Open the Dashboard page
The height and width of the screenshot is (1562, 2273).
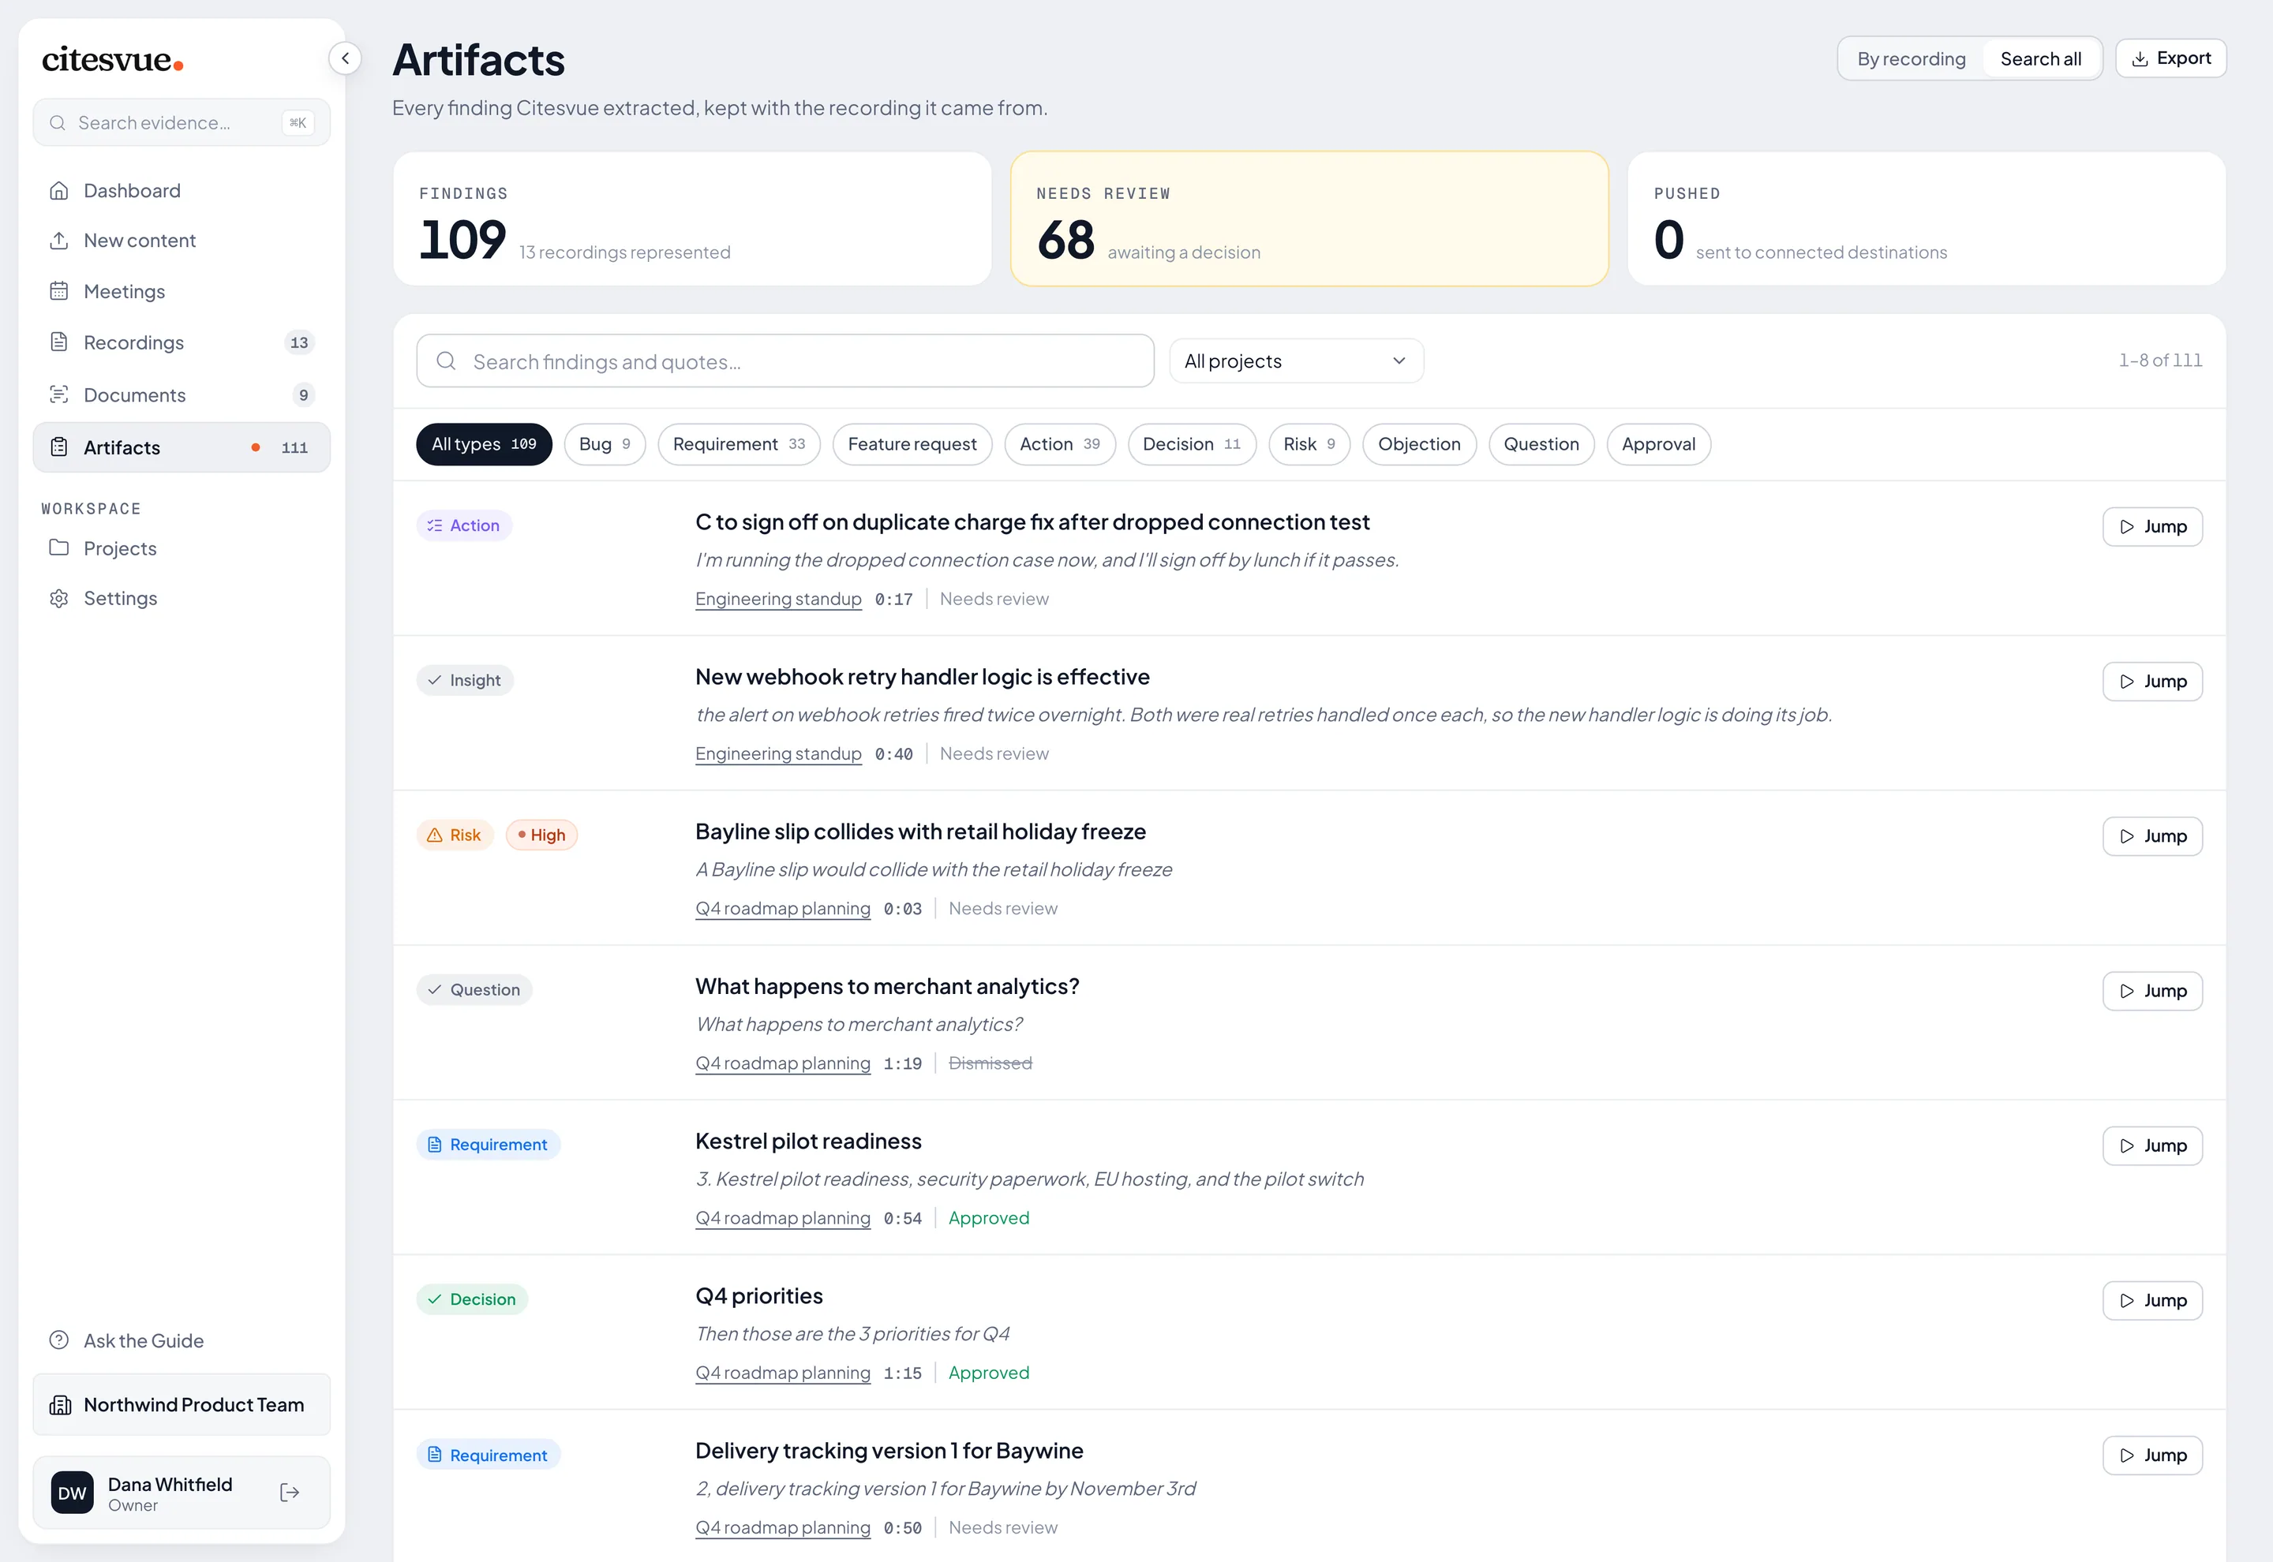click(181, 191)
